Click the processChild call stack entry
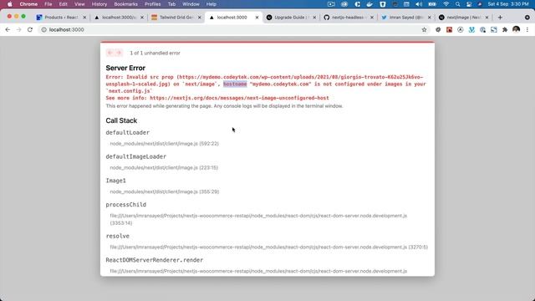 pyautogui.click(x=125, y=205)
